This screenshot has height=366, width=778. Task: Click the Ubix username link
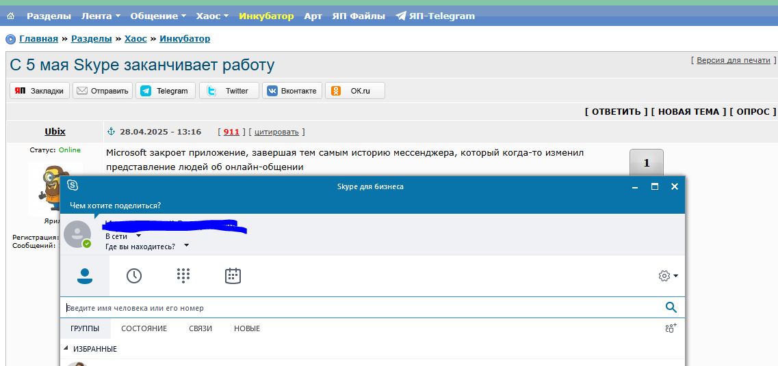[x=55, y=131]
